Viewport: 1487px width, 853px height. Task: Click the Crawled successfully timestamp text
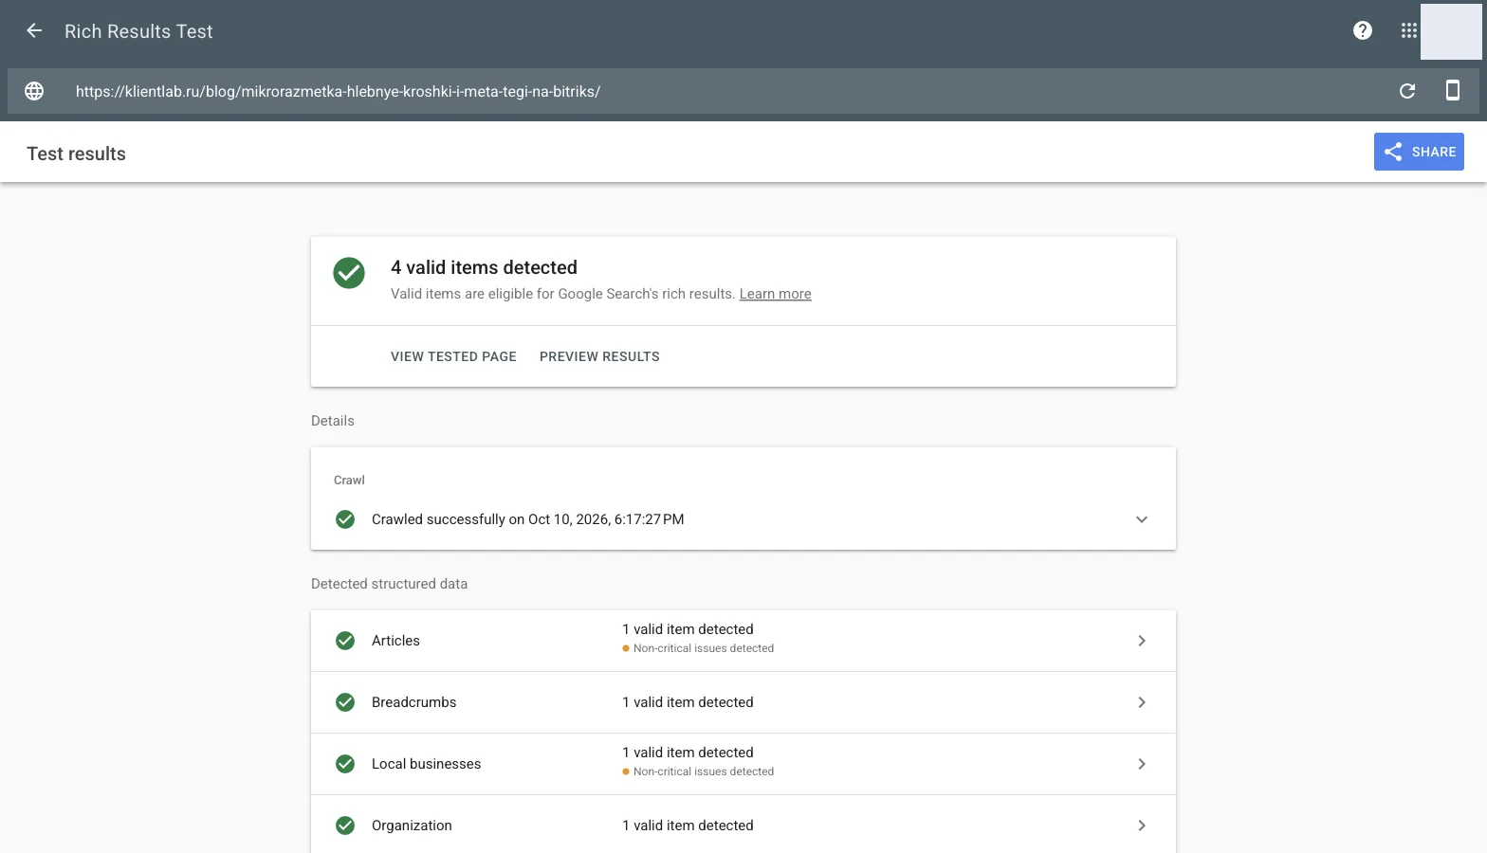click(528, 519)
